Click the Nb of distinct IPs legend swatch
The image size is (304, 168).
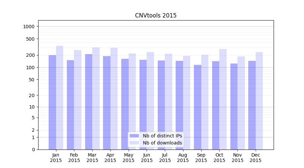click(134, 136)
